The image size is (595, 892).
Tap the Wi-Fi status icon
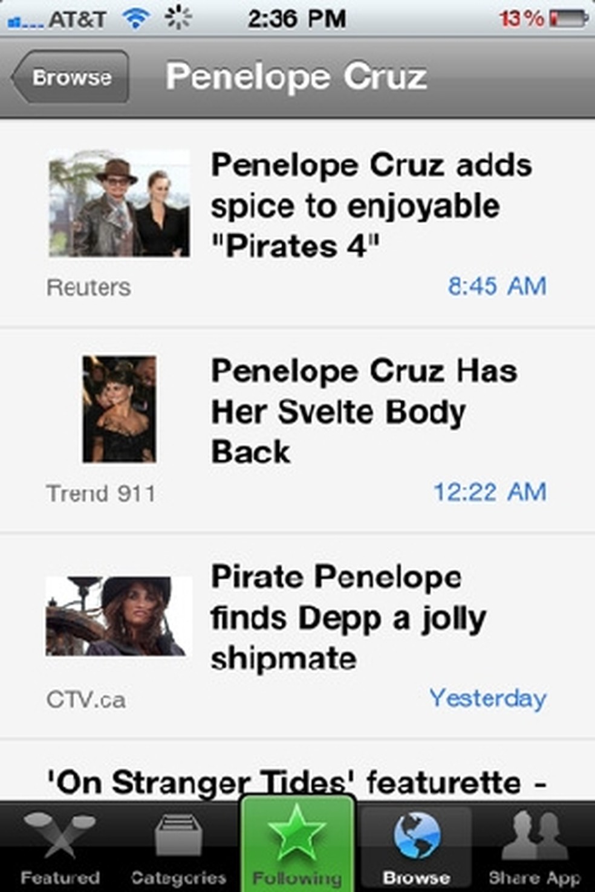click(136, 19)
